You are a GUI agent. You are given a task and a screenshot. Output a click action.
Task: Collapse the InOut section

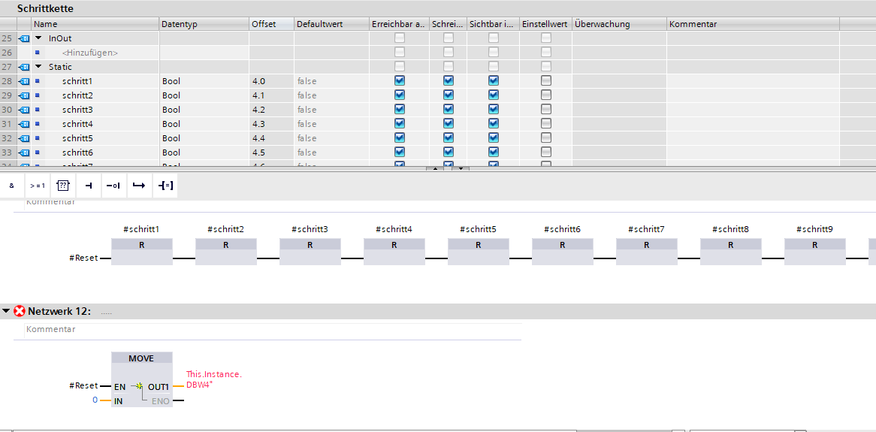pyautogui.click(x=38, y=38)
